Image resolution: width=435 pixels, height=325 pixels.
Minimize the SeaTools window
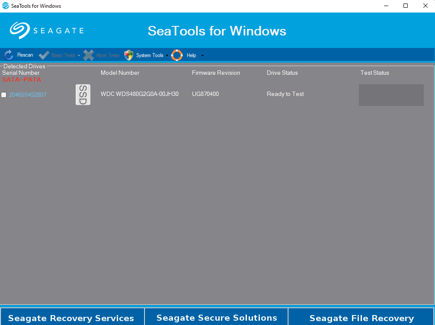coord(386,6)
